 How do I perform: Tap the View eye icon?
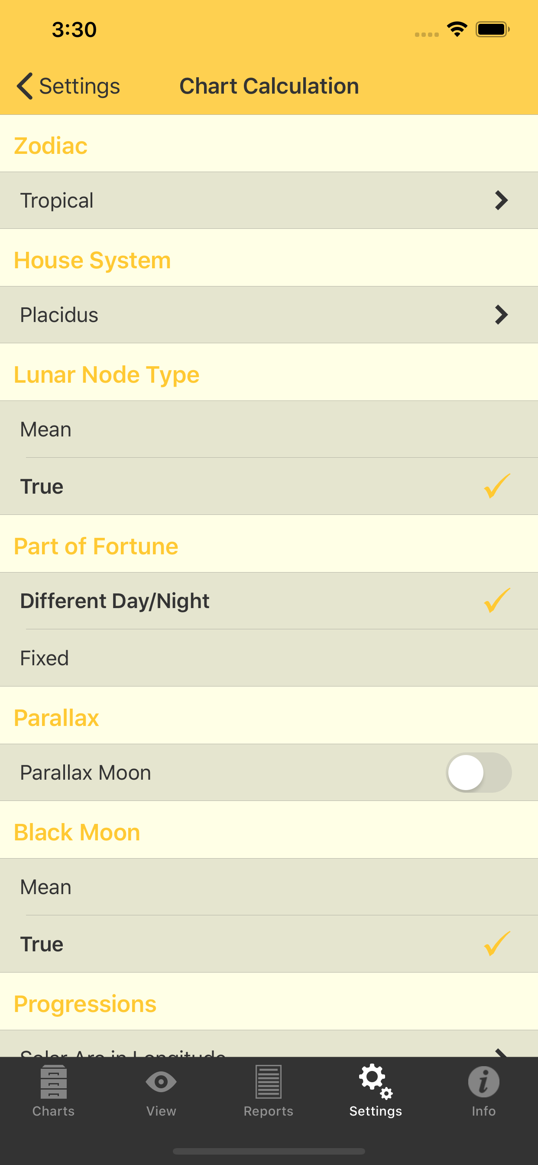tap(161, 1082)
